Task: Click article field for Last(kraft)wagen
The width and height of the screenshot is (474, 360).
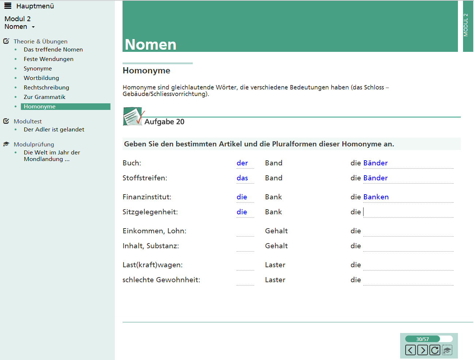Action: tap(245, 265)
